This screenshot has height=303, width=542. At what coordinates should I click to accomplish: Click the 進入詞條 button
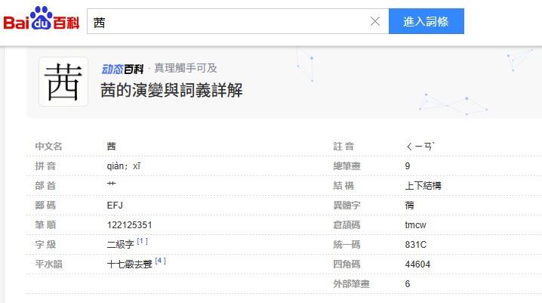click(427, 21)
